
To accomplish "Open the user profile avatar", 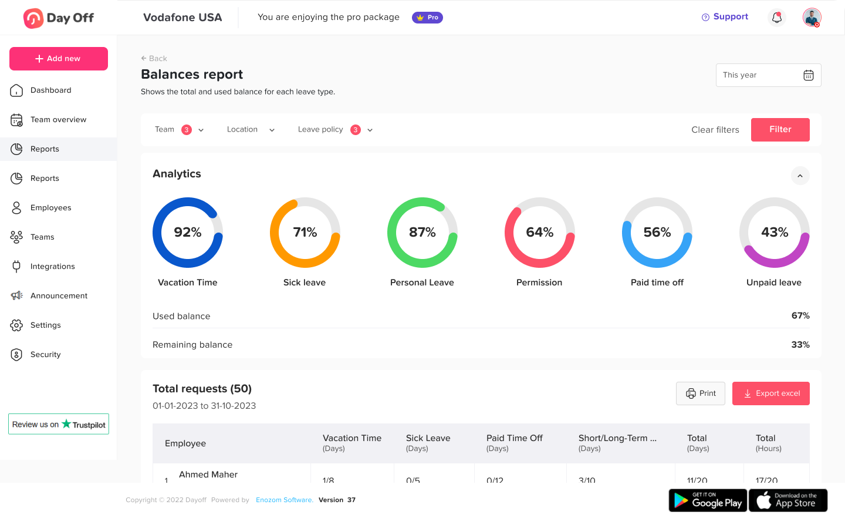I will click(812, 18).
